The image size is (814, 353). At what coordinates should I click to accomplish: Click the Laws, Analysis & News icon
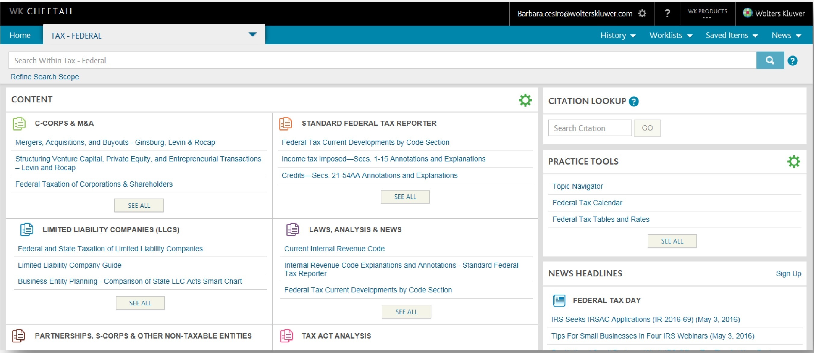click(x=293, y=229)
